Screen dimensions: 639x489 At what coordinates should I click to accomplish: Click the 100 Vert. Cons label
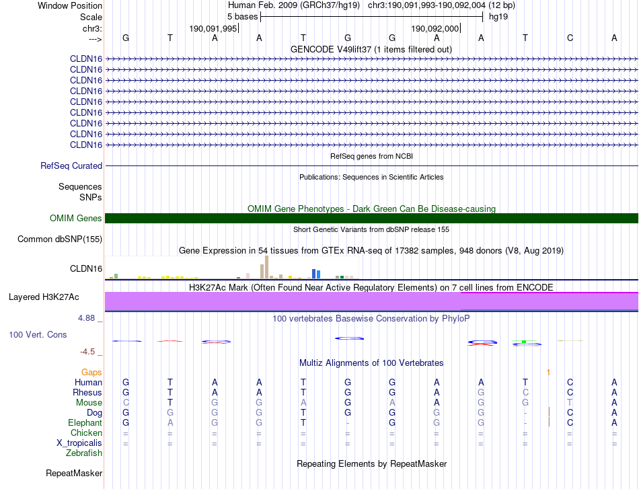(38, 334)
